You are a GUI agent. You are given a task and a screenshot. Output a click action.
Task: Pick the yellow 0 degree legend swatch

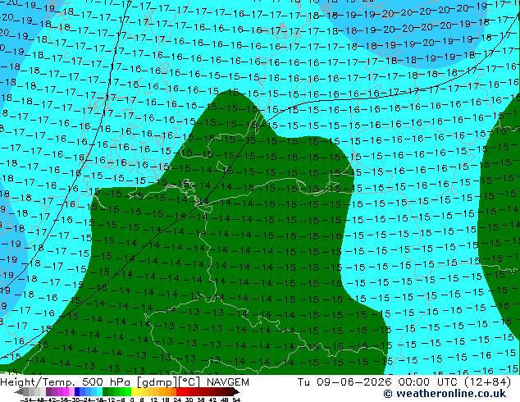coord(134,391)
